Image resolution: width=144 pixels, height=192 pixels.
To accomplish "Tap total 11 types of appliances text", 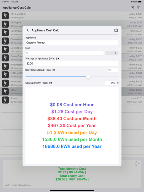I will [18, 185].
